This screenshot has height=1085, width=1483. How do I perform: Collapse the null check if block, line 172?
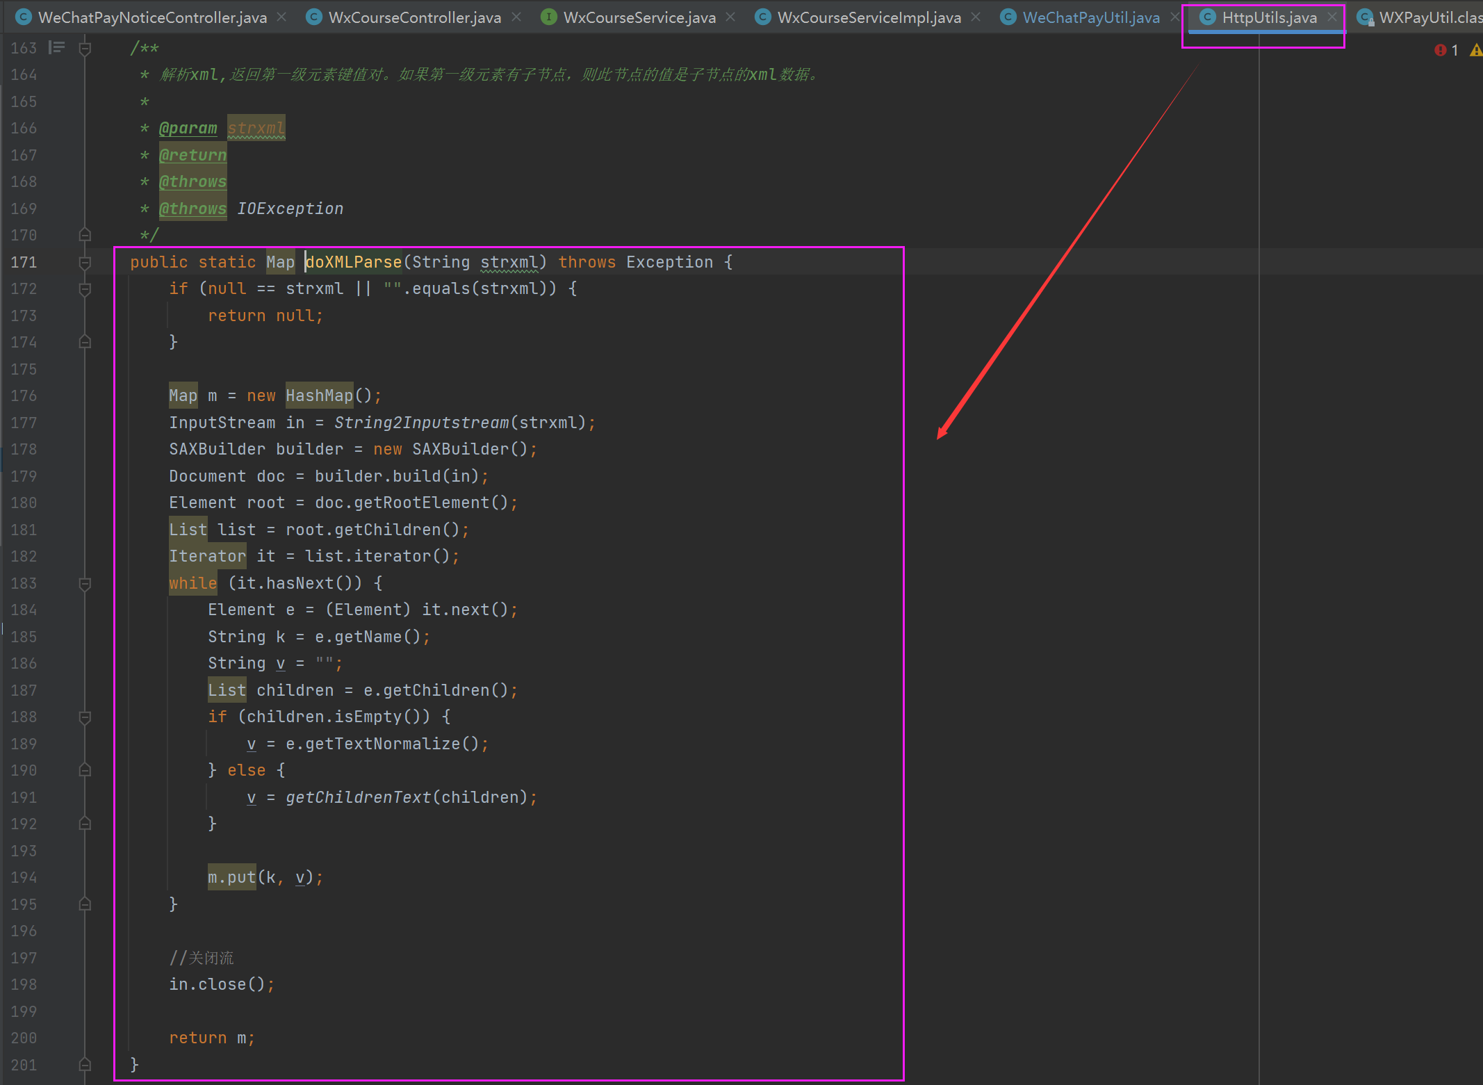(x=85, y=289)
